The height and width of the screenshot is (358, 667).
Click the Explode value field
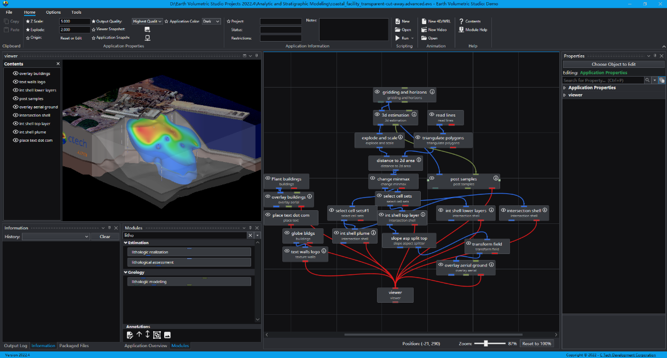[74, 30]
